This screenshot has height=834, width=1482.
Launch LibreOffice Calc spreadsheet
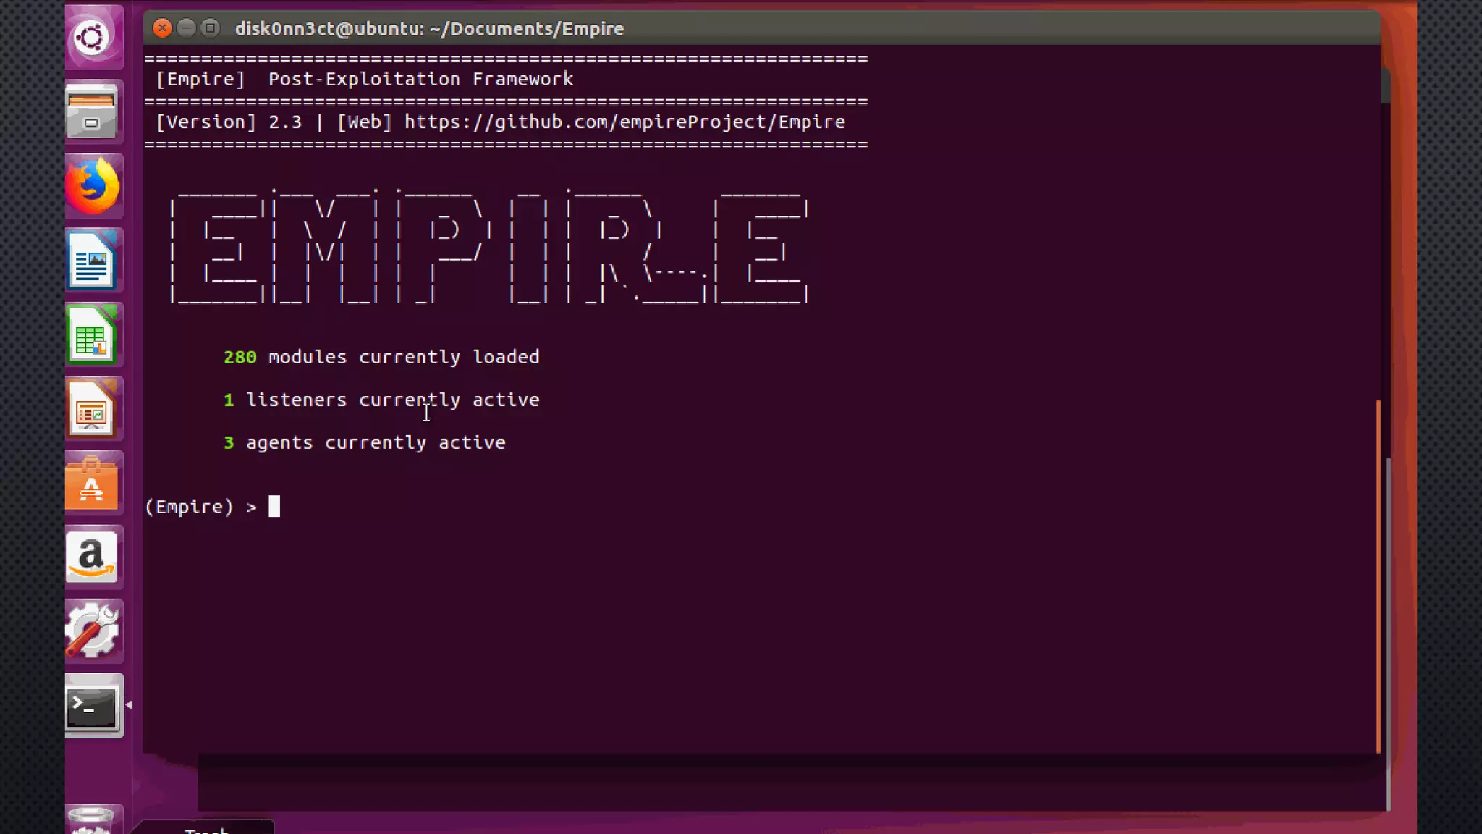click(92, 336)
